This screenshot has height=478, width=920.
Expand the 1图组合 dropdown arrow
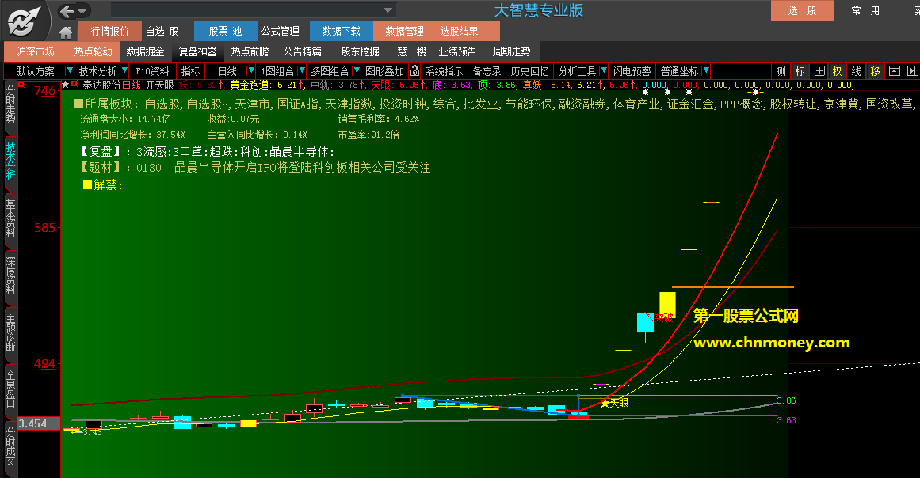tap(302, 71)
